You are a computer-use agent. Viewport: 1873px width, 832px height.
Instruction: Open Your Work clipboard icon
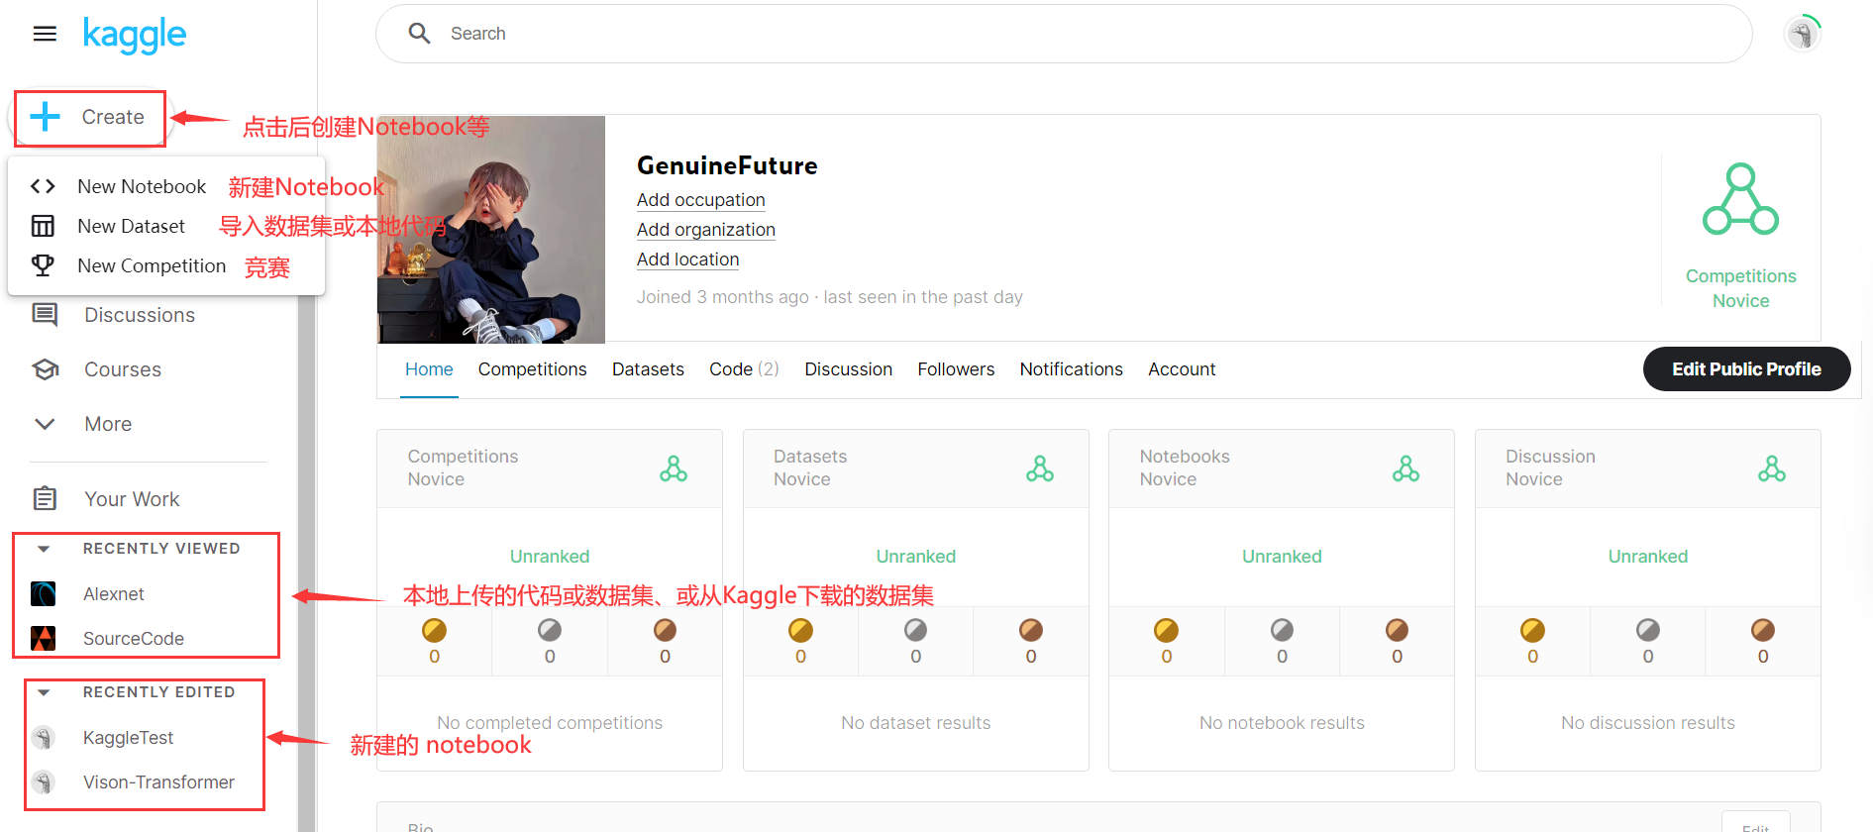[45, 498]
